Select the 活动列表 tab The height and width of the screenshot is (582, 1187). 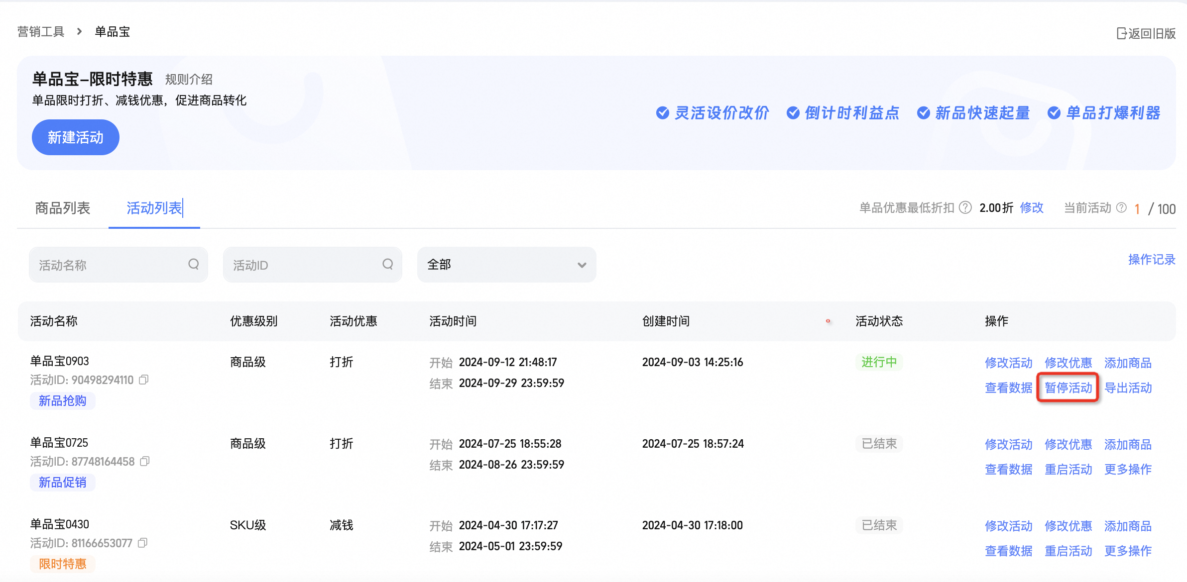click(x=154, y=208)
